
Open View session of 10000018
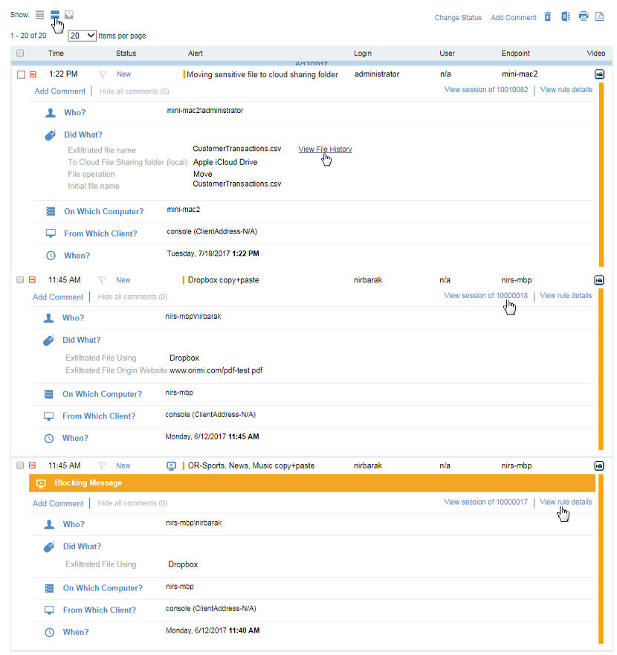point(485,296)
